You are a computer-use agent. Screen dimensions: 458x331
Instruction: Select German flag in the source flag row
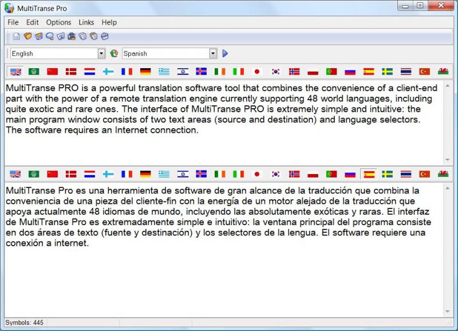click(145, 72)
